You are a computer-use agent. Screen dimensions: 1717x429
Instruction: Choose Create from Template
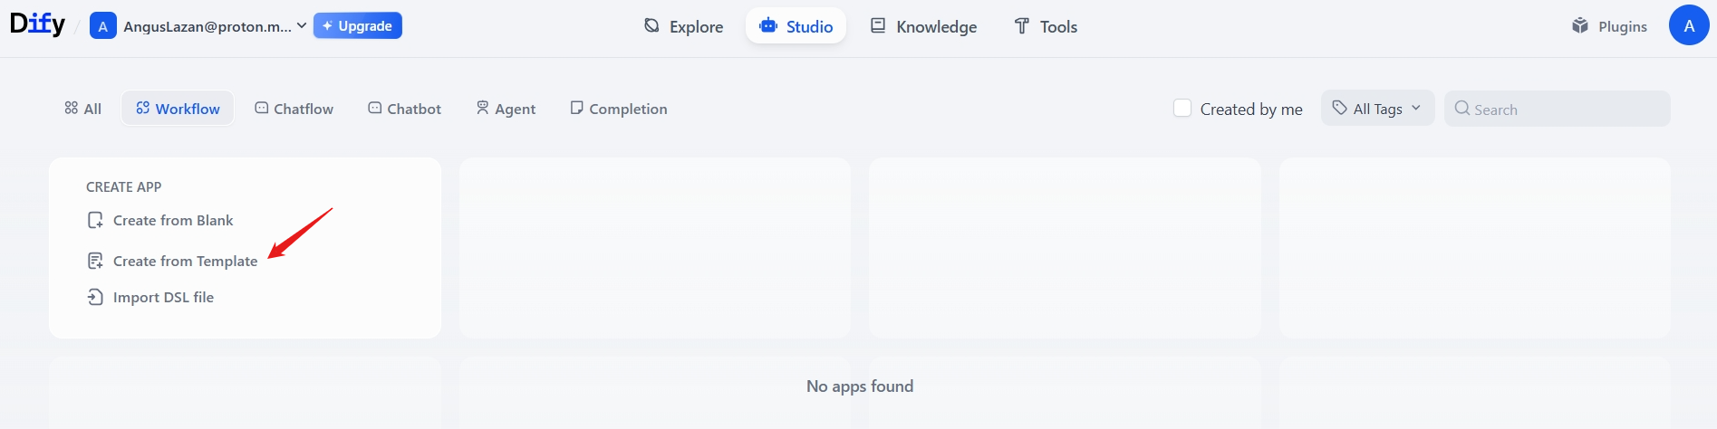tap(172, 261)
